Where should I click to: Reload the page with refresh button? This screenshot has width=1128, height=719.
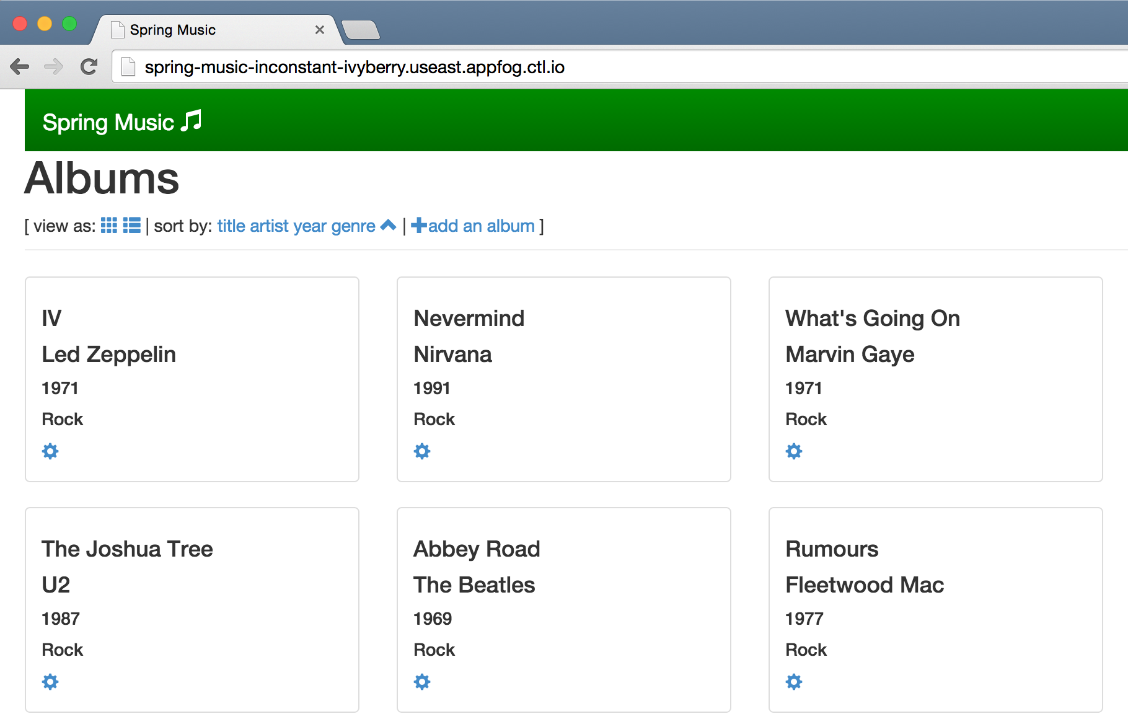point(89,66)
